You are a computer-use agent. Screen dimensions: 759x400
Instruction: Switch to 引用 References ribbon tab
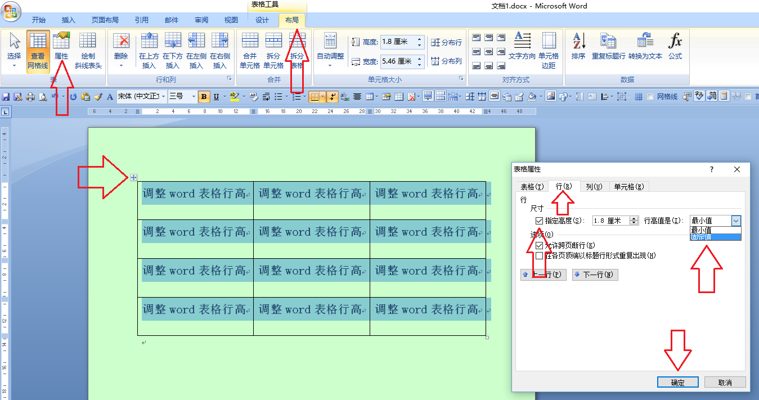pyautogui.click(x=142, y=20)
